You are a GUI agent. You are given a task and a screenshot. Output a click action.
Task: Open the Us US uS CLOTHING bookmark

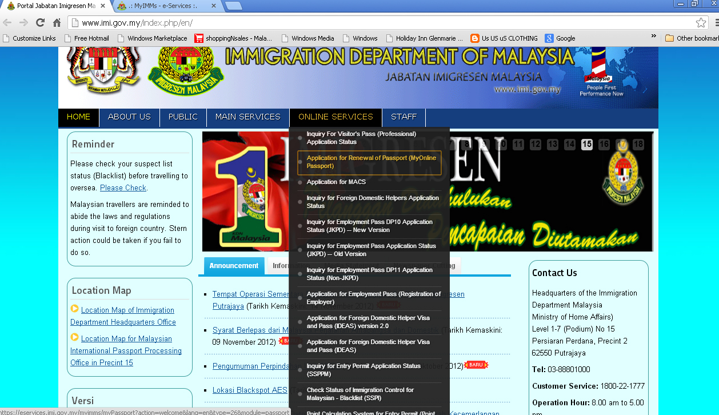pyautogui.click(x=504, y=38)
